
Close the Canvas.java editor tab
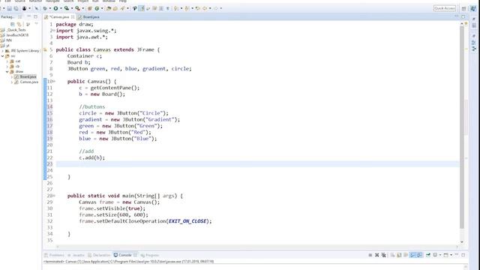pos(73,16)
